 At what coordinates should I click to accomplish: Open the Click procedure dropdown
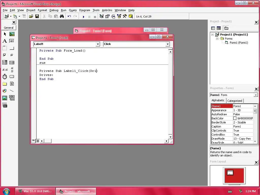click(x=168, y=44)
